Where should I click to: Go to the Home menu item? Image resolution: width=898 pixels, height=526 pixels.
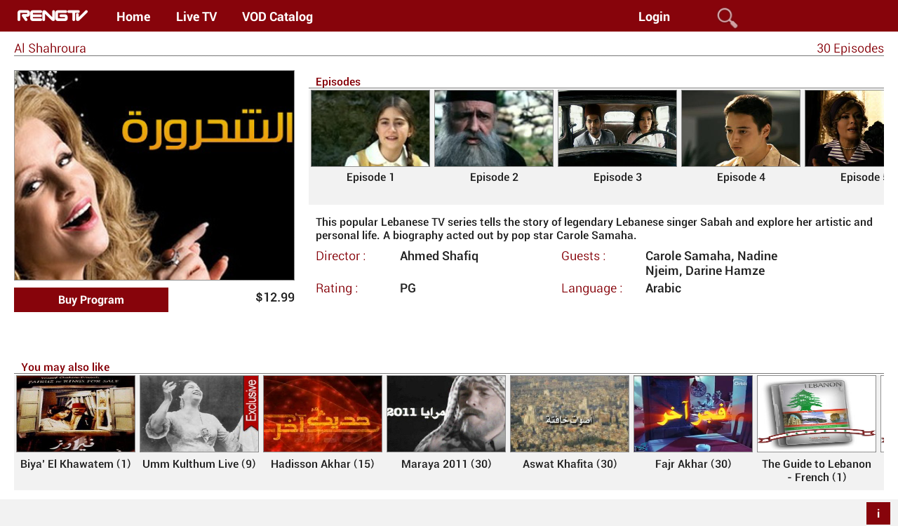133,17
